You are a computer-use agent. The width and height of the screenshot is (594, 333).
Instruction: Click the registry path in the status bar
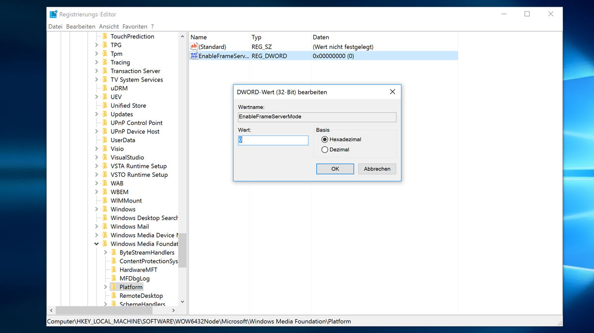click(199, 322)
